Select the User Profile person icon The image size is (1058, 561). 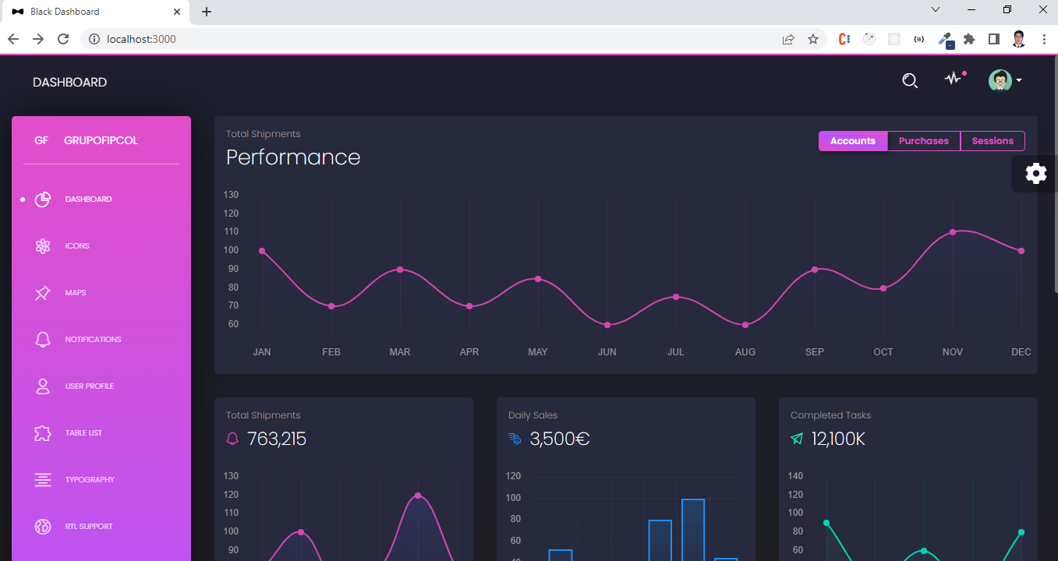point(42,386)
